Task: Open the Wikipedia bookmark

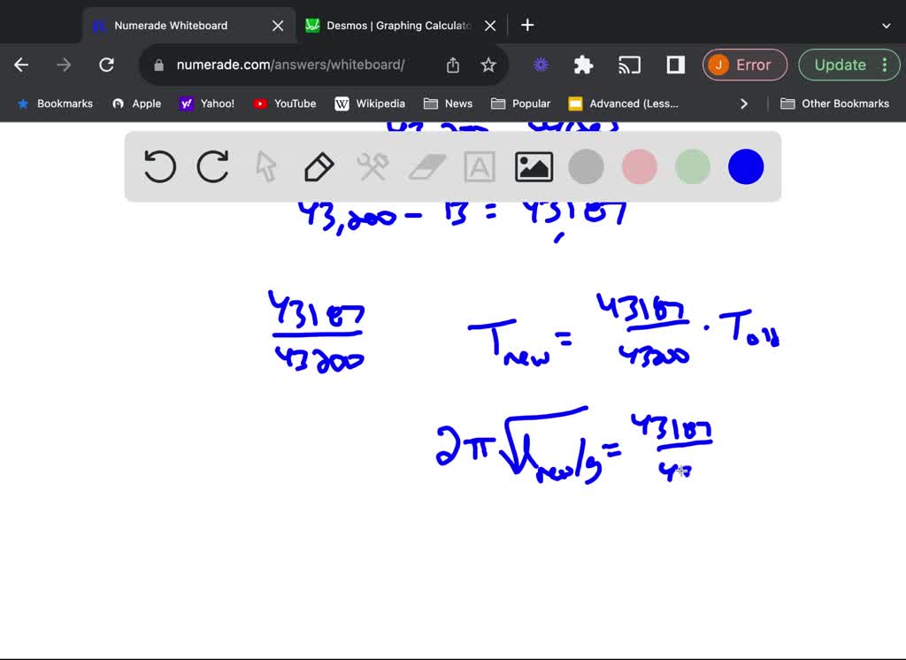Action: 370,104
